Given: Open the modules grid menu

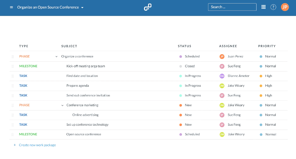Looking at the screenshot, I should 263,7.
